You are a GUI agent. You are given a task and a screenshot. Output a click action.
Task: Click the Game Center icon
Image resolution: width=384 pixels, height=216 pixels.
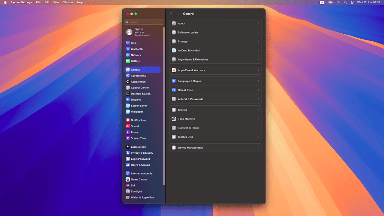[128, 180]
